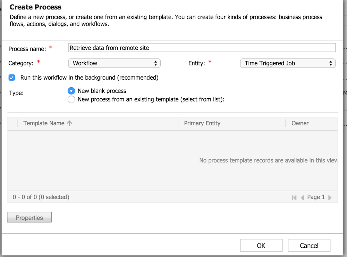The height and width of the screenshot is (257, 347).
Task: Click the sort ascending arrow next to Template Name
Action: click(69, 123)
